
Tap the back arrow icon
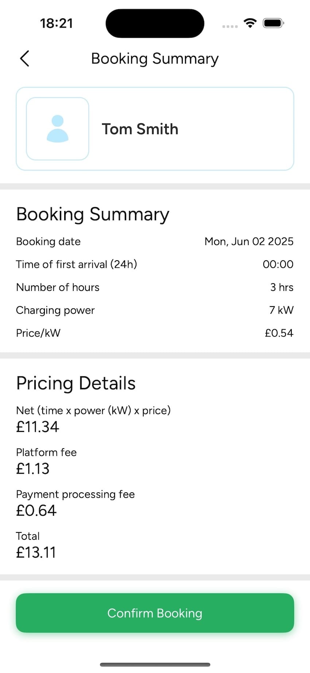tap(24, 58)
